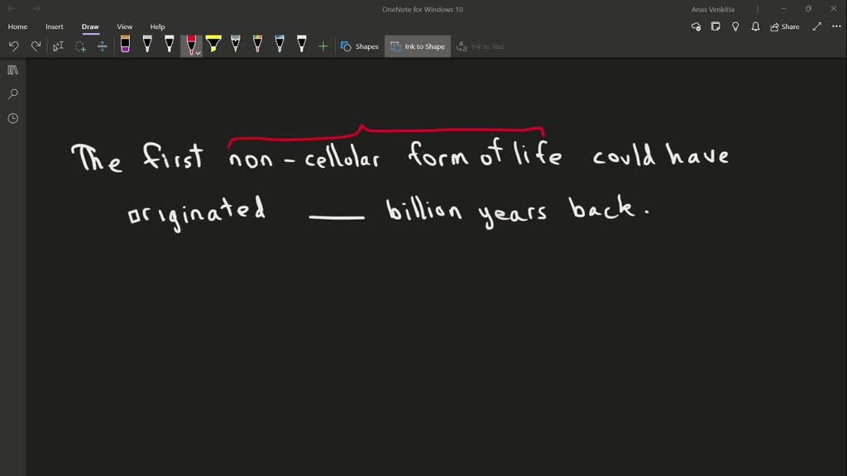Select the black pen tool
Screen dimensions: 847x476
pos(147,45)
